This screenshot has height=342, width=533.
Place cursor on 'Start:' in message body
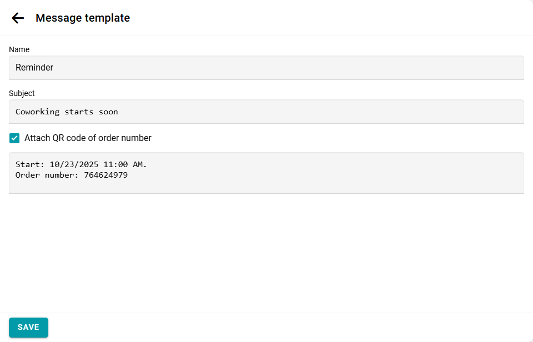coord(29,165)
